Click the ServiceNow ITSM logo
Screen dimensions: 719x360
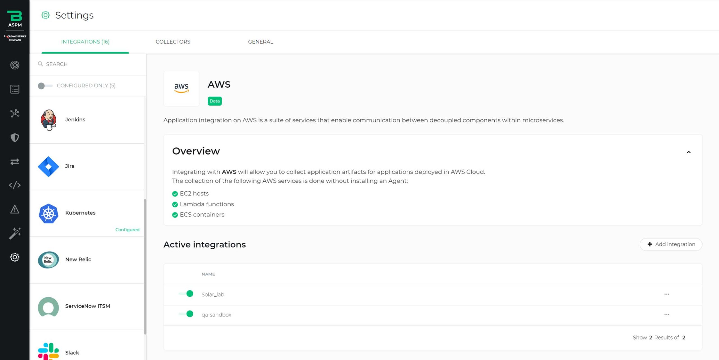[48, 307]
